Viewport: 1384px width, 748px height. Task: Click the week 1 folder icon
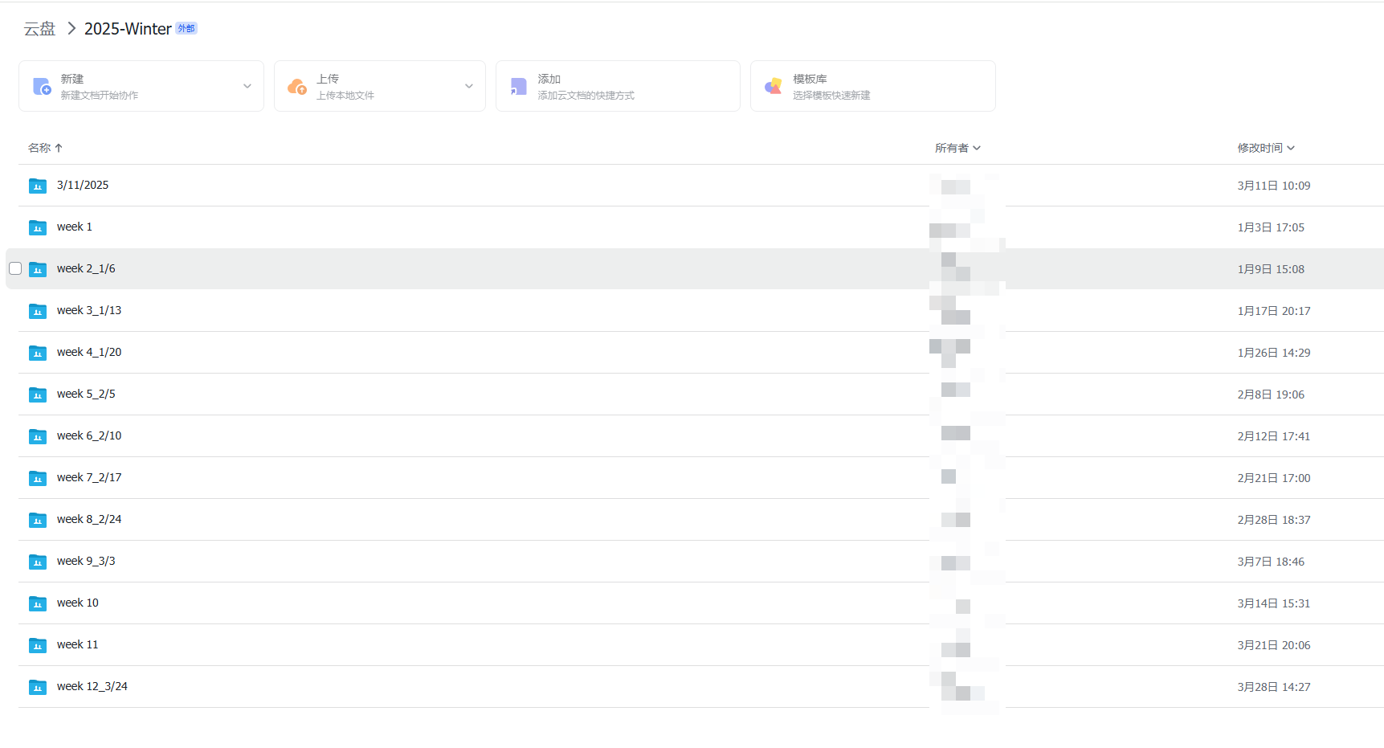[x=38, y=227]
